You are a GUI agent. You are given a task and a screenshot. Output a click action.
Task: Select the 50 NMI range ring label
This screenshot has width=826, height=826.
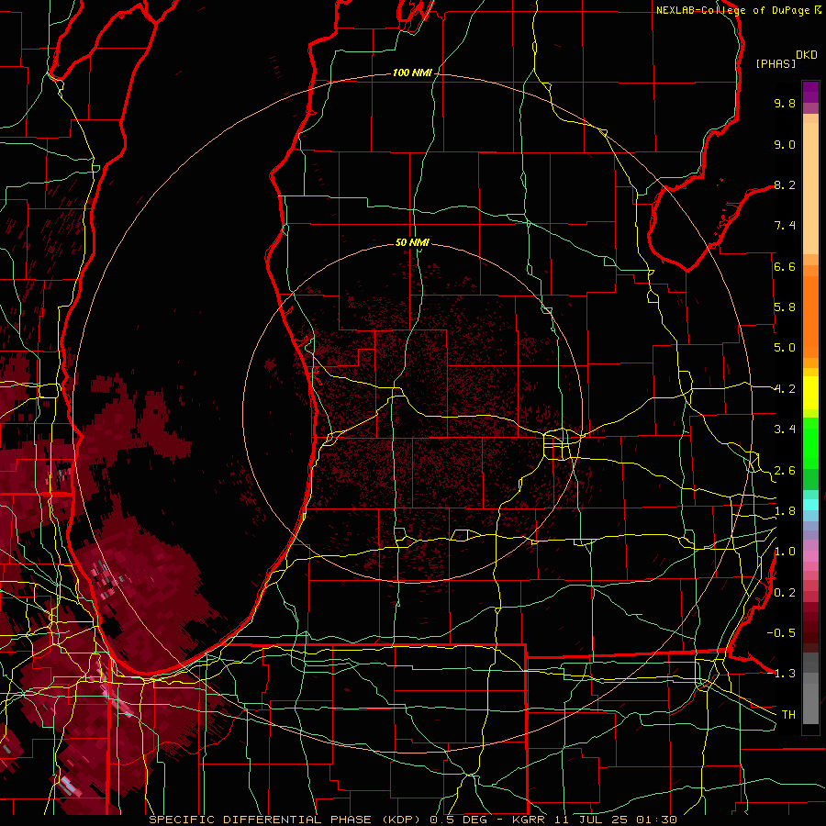click(x=412, y=242)
